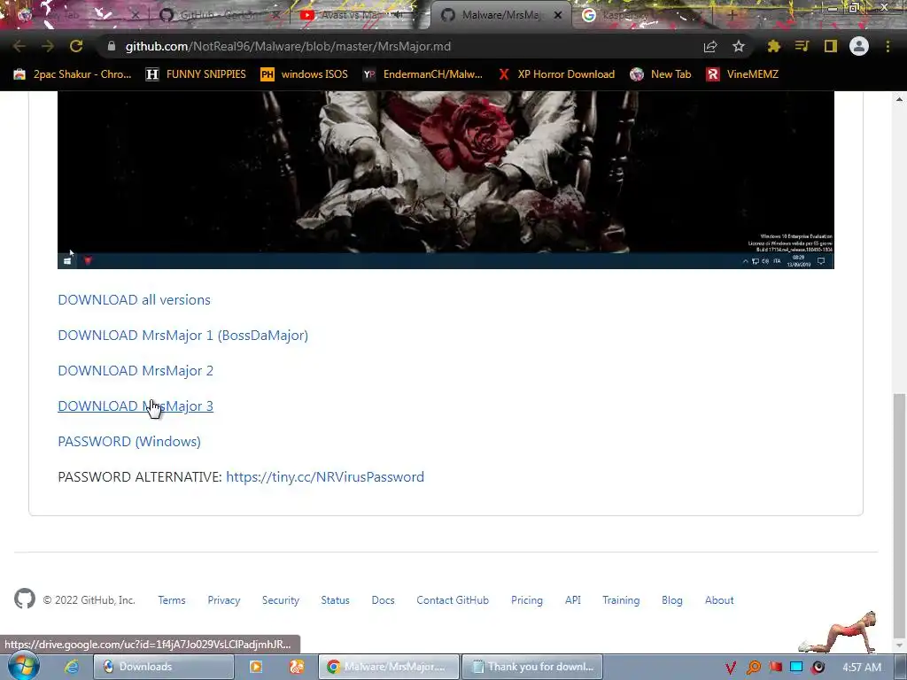
Task: Click the lock icon beside github.com
Action: coord(112,46)
